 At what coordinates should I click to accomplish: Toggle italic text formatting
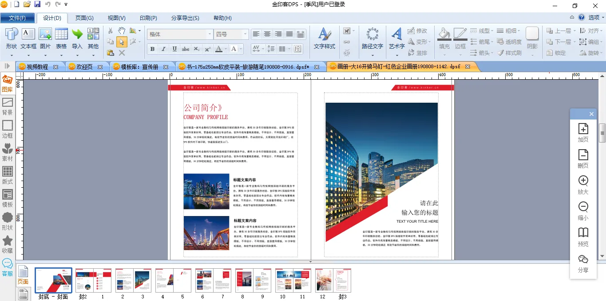163,49
